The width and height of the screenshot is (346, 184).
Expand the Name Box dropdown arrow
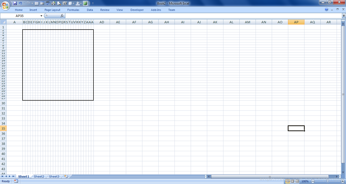coord(42,16)
